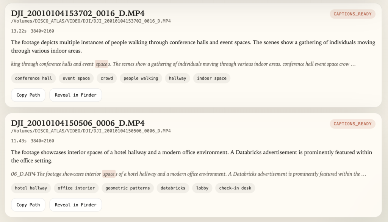Open the DJI_20010104150506_0006_D.MP4 title
Viewport: 388px width, 222px height.
point(78,123)
